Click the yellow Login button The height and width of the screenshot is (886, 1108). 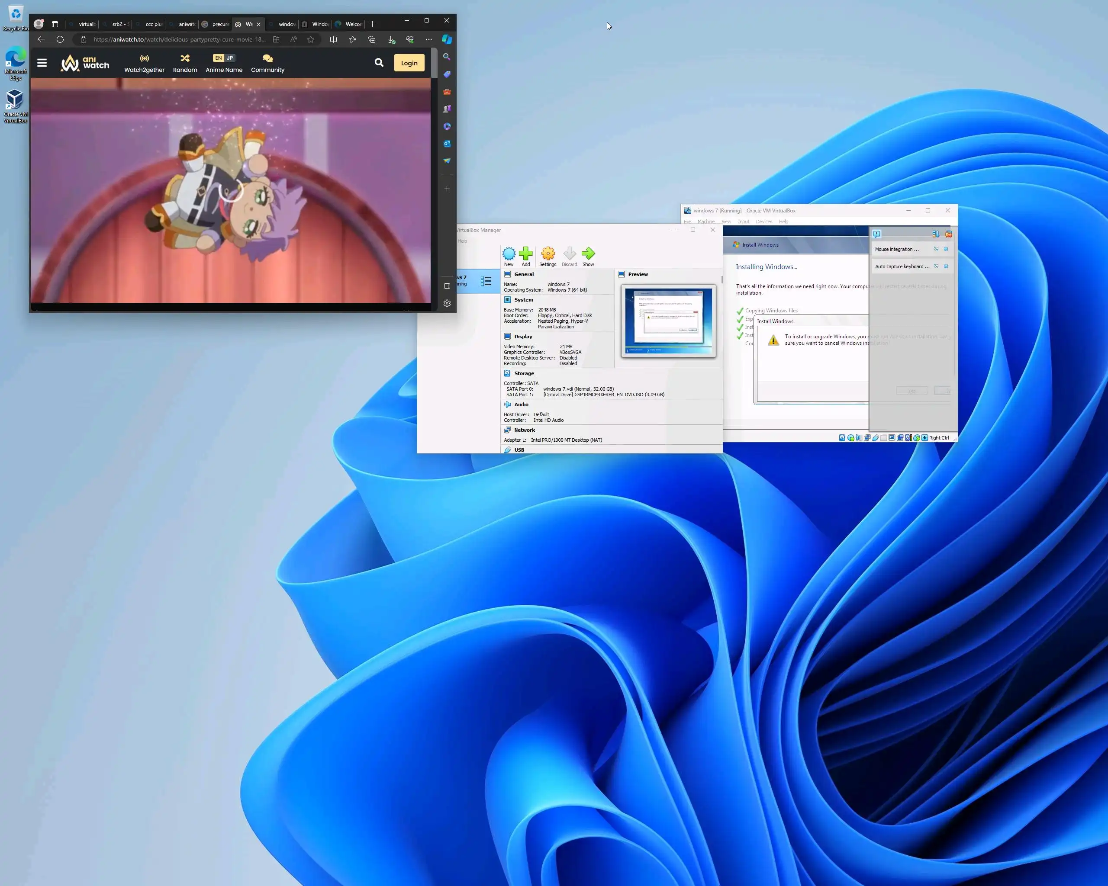[x=409, y=63]
